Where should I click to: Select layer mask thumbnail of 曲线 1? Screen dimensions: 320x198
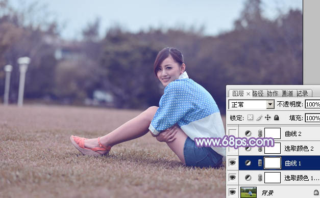pyautogui.click(x=273, y=163)
